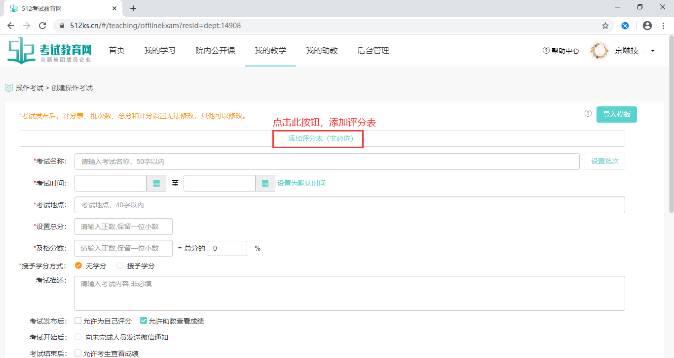Switch to 院内公开课 tab
Screen dimensions: 674x358
(215, 51)
